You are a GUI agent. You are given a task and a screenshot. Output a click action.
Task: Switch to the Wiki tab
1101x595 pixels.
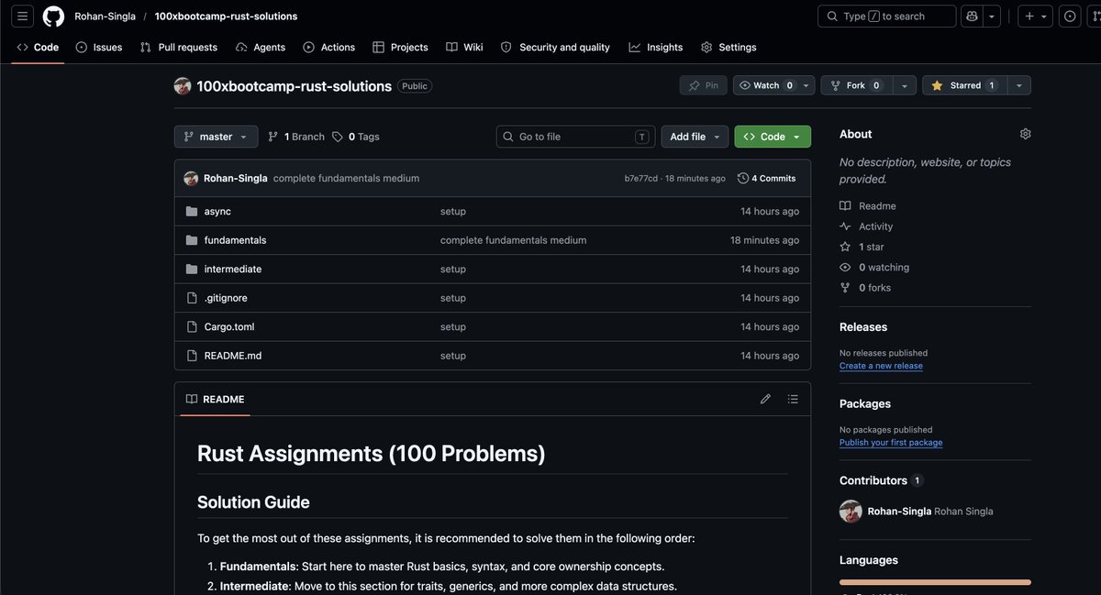(x=464, y=47)
